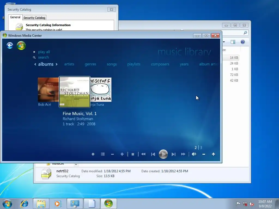The image size is (279, 209).
Task: Open Windows Explorer from taskbar
Action: click(41, 204)
